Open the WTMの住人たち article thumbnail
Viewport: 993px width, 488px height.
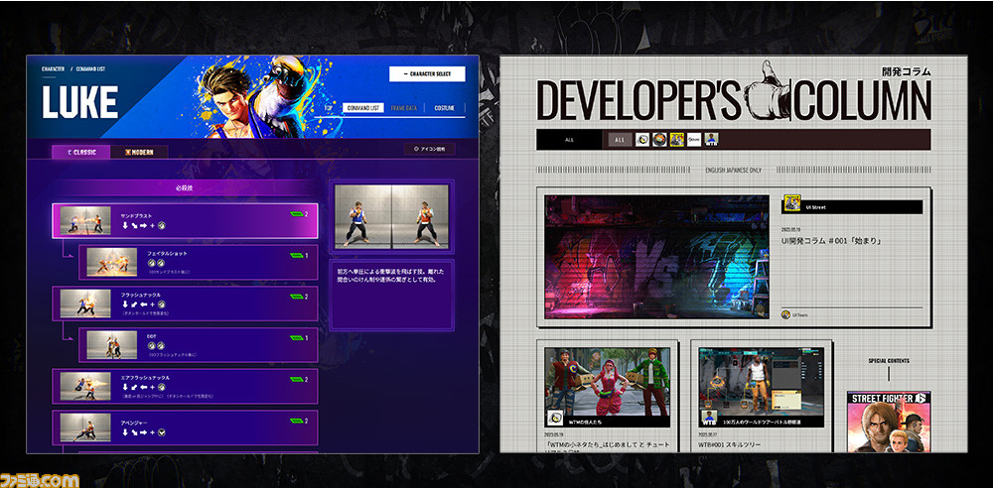[x=607, y=387]
